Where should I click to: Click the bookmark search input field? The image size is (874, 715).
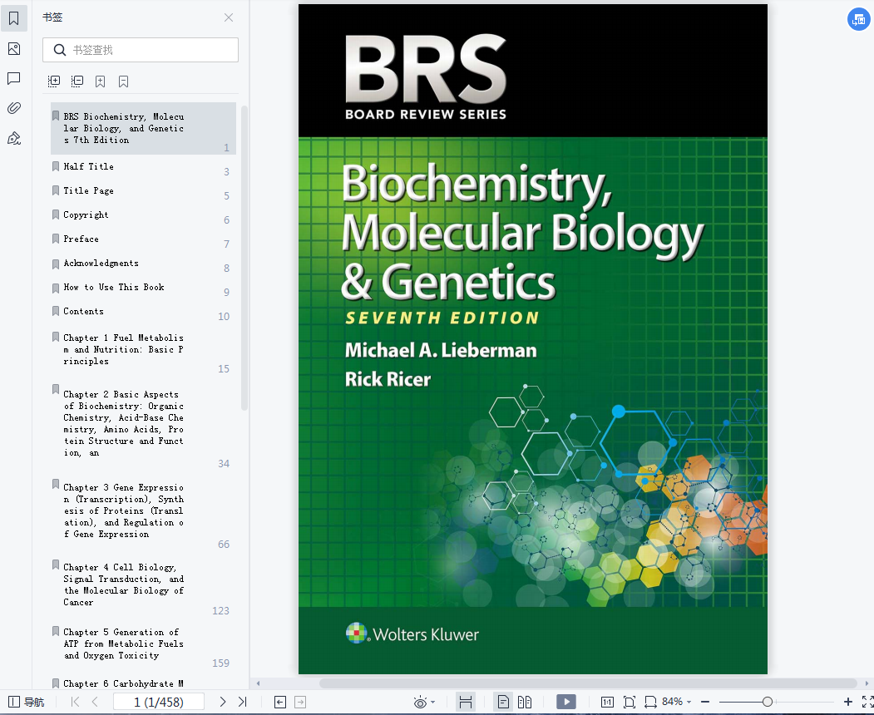pos(141,50)
